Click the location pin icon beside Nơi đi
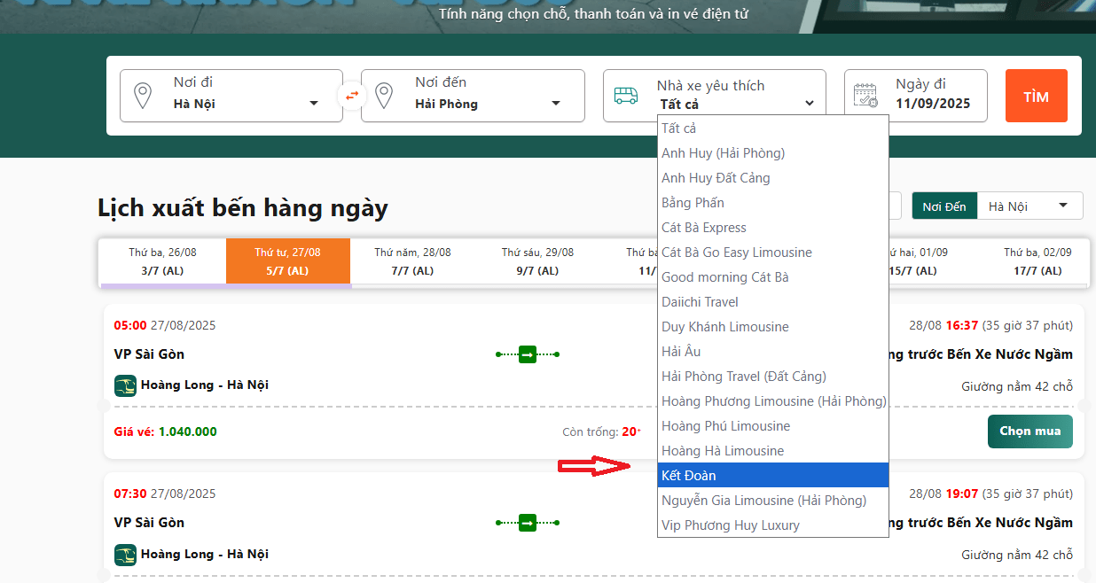Viewport: 1096px width, 583px height. pyautogui.click(x=142, y=96)
